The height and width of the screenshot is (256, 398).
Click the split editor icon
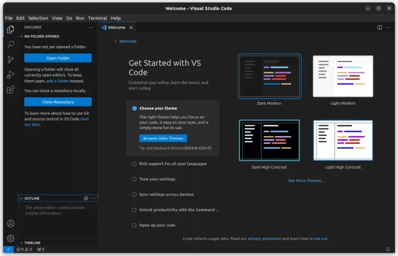(380, 27)
